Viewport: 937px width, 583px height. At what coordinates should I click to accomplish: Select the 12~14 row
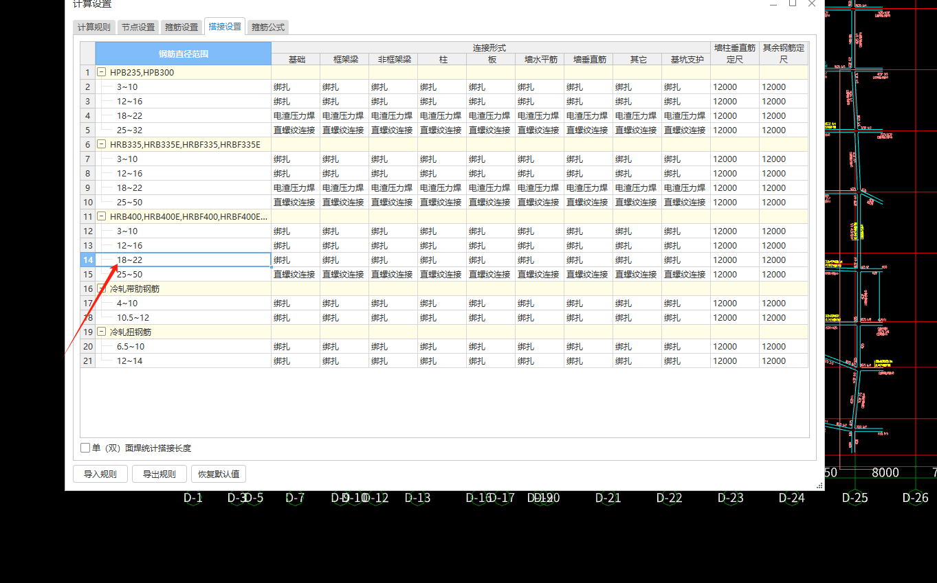[184, 361]
